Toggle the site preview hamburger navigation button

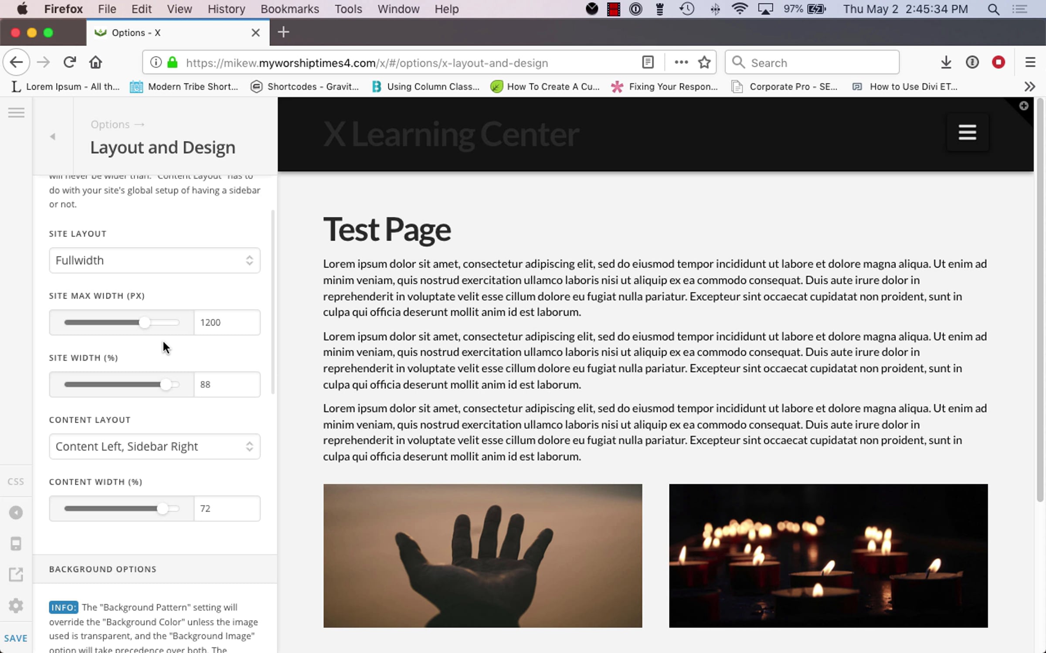coord(967,132)
